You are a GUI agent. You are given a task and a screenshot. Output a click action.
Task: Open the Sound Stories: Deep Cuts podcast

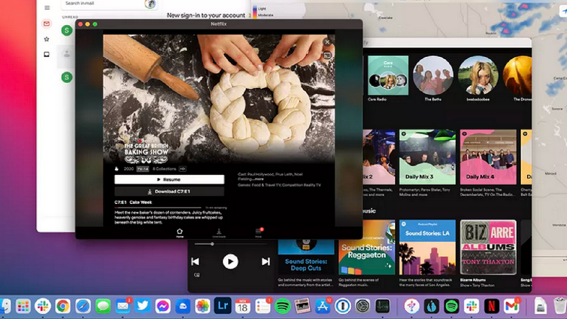(306, 257)
